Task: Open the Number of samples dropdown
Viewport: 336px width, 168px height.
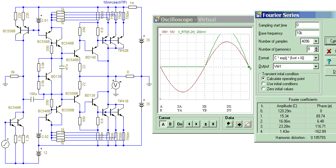Action: (x=316, y=41)
